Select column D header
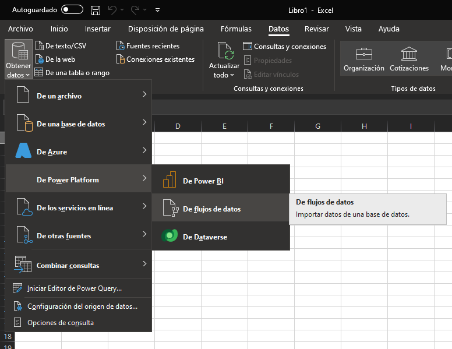Screen dimensions: 452x349 (178, 126)
